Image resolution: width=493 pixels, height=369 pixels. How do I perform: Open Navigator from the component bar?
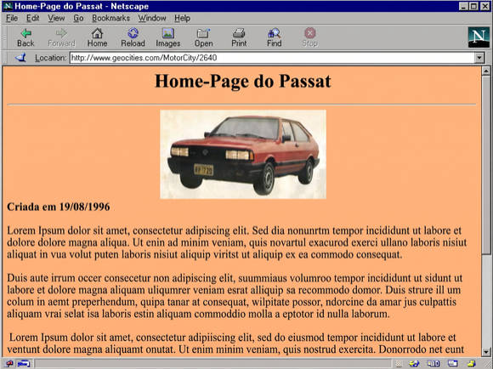tap(414, 364)
